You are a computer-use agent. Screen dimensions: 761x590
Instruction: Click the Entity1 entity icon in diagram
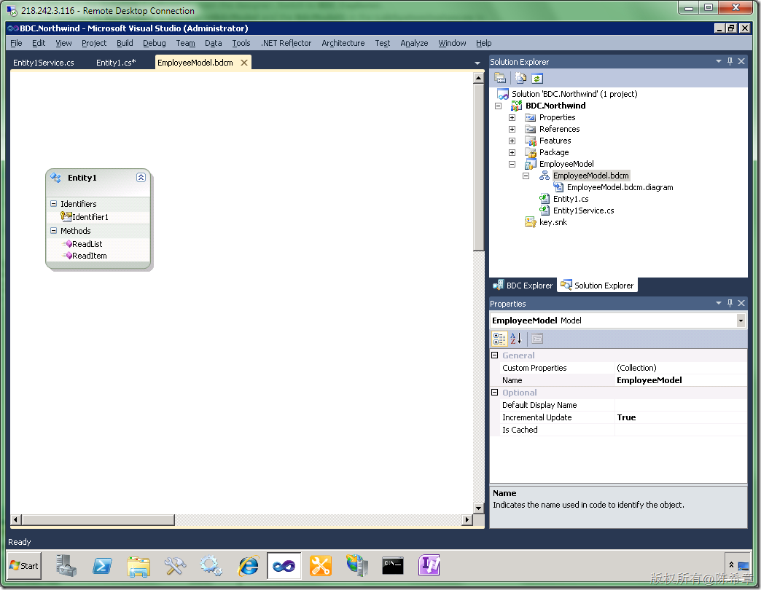tap(56, 178)
